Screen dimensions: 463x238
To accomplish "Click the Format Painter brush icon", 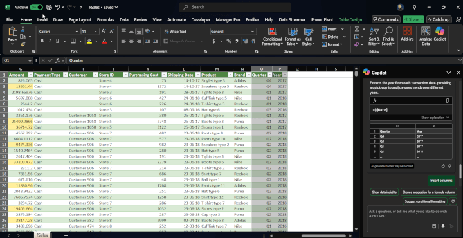I will point(23,44).
